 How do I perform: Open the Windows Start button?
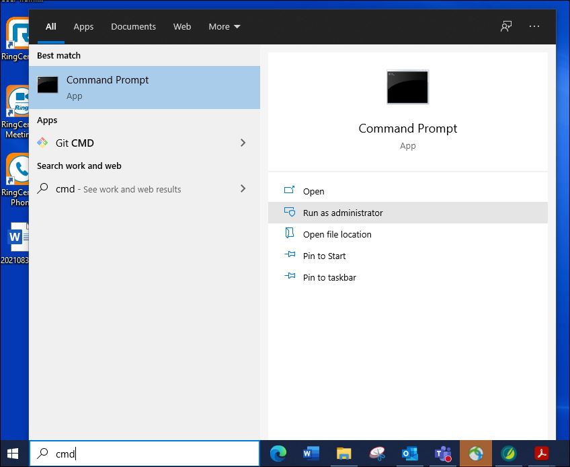point(13,454)
